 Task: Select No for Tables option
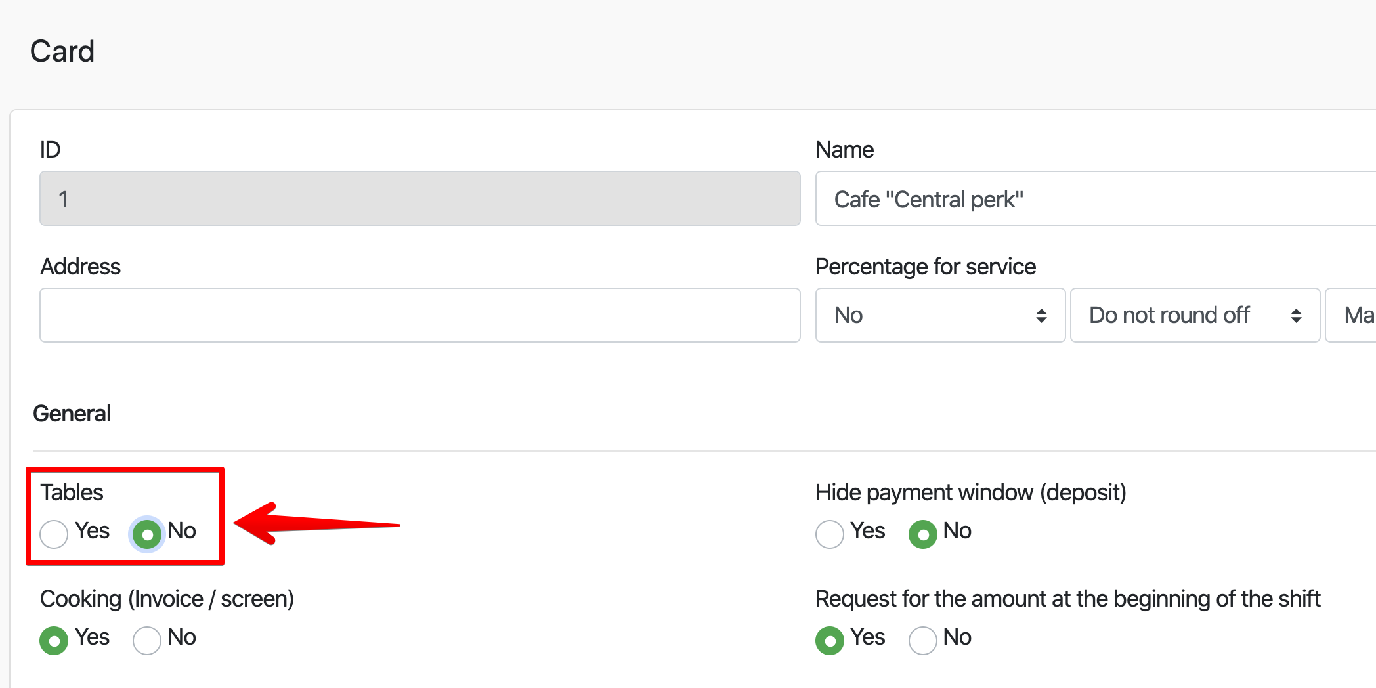tap(147, 534)
